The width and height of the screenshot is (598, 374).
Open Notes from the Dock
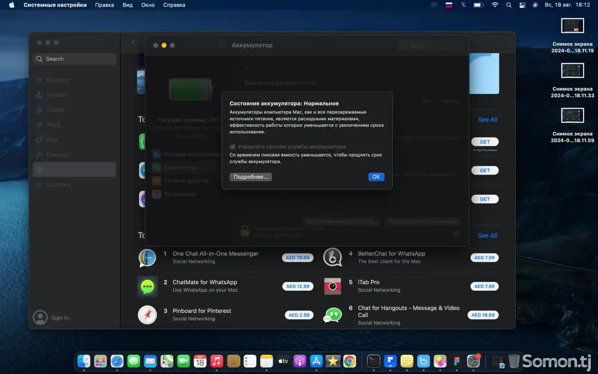[266, 361]
